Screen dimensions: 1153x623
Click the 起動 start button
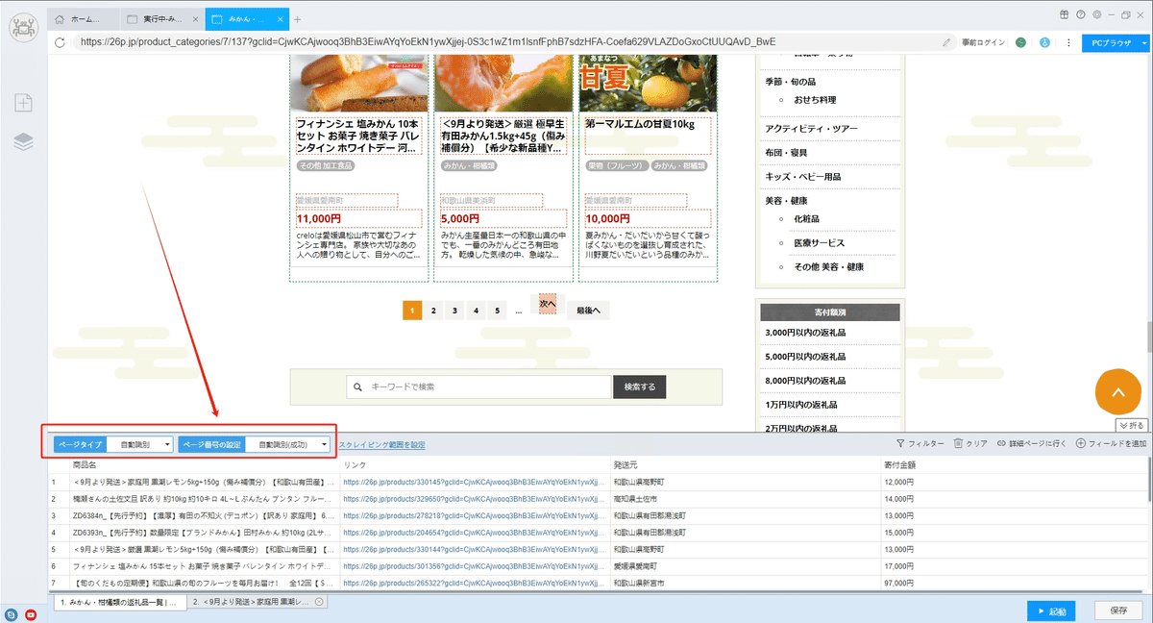[1051, 611]
